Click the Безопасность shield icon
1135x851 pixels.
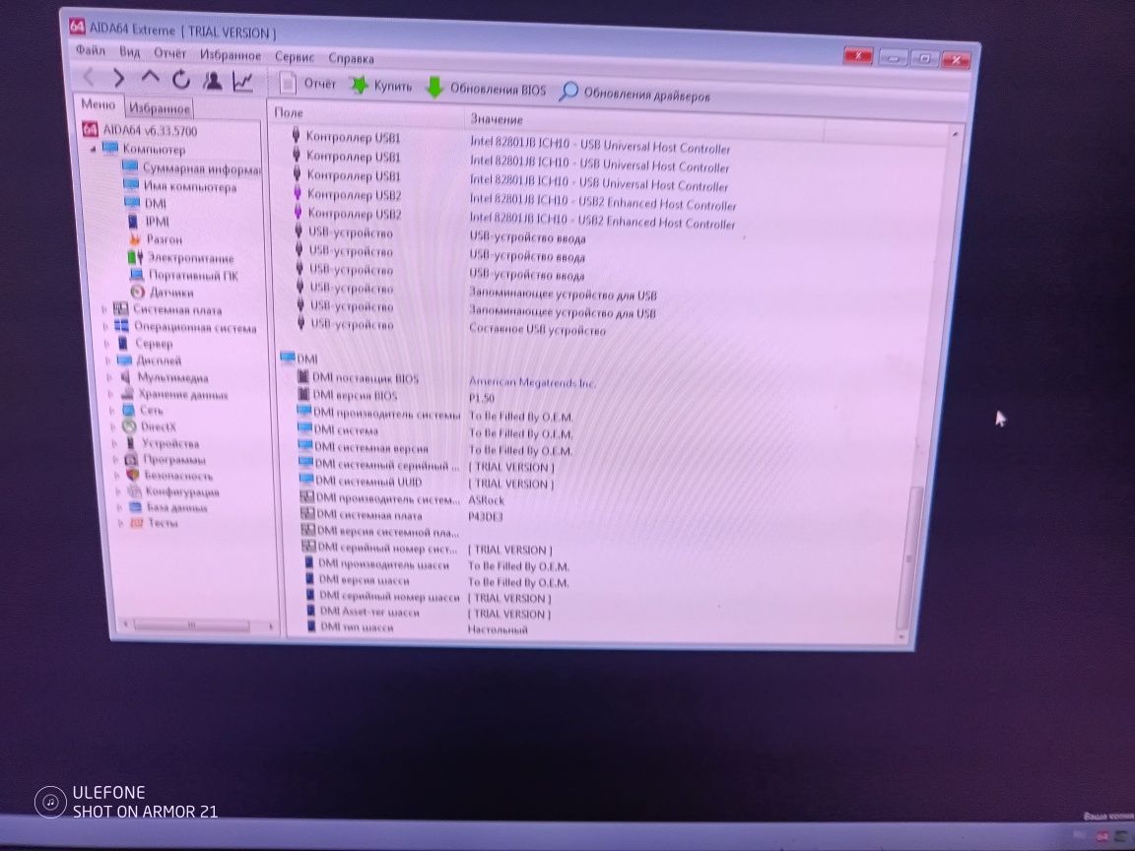132,476
